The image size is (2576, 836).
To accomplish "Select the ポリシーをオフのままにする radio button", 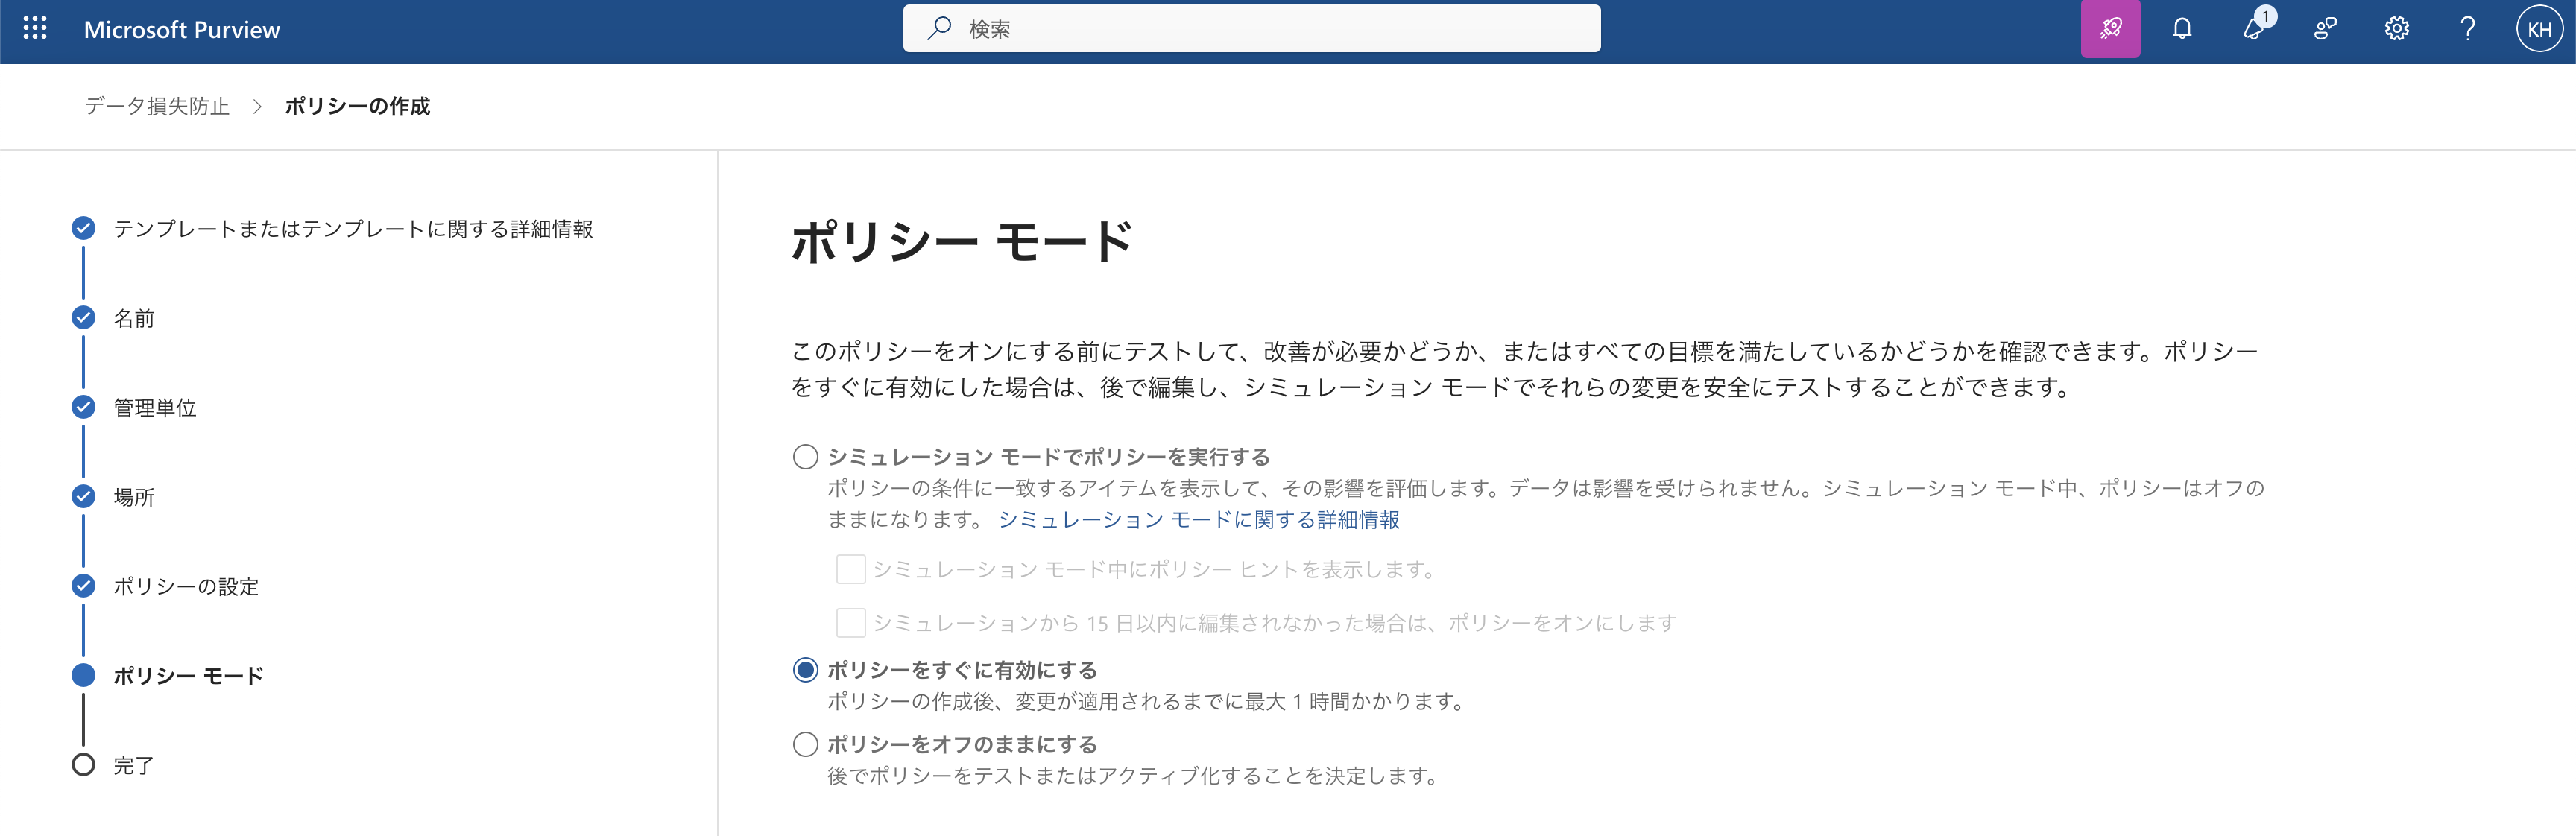I will click(805, 745).
